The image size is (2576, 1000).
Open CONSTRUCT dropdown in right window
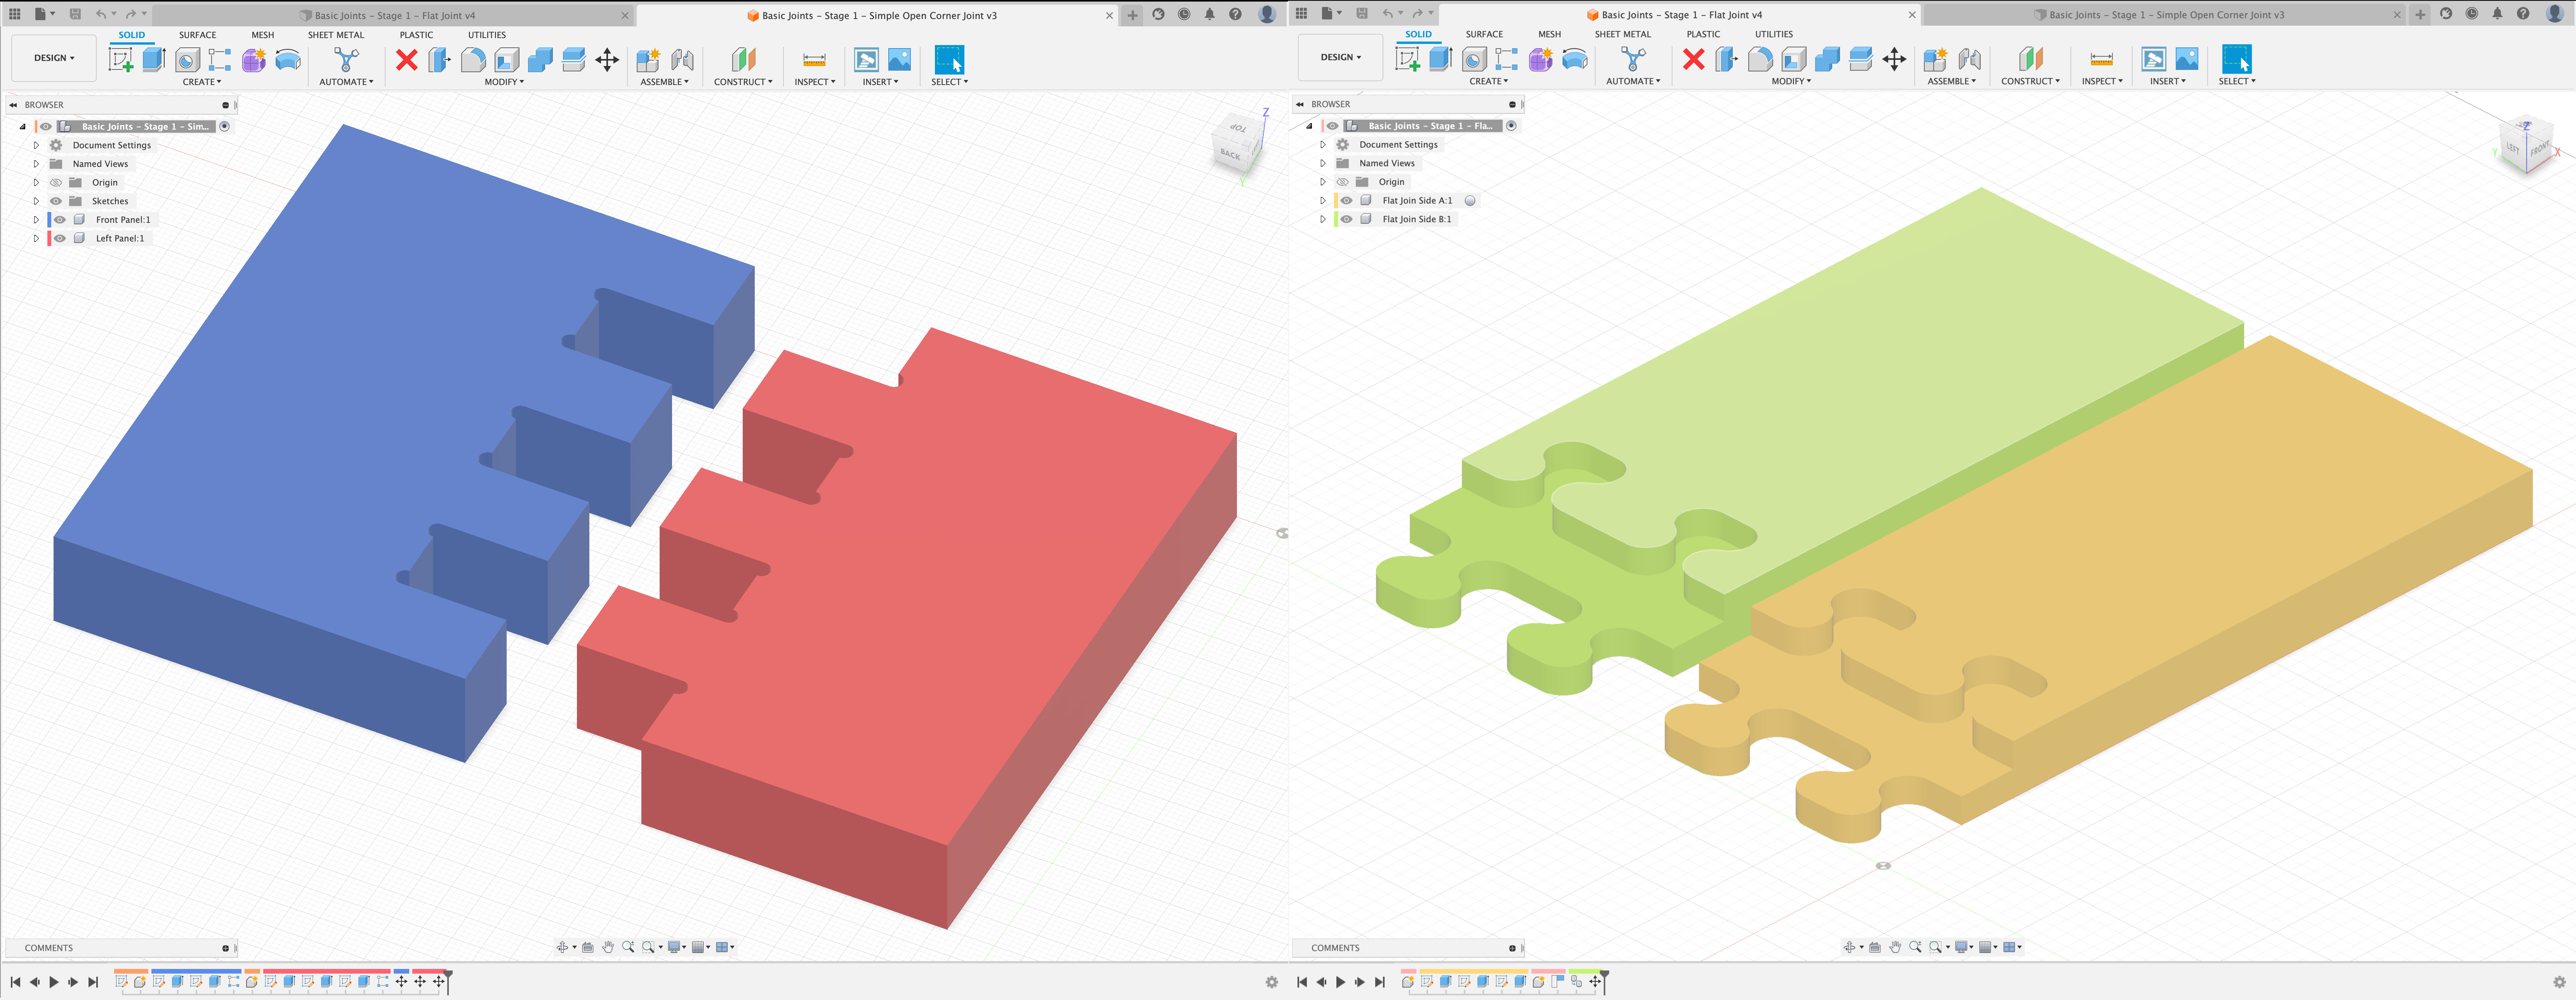[2030, 81]
